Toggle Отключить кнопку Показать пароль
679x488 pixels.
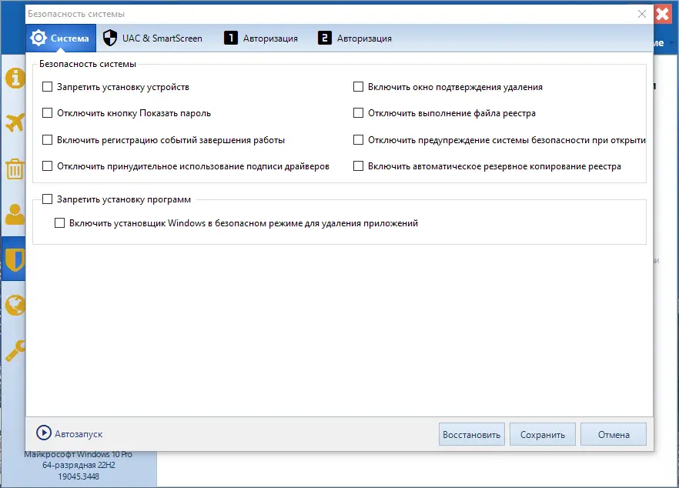click(47, 112)
